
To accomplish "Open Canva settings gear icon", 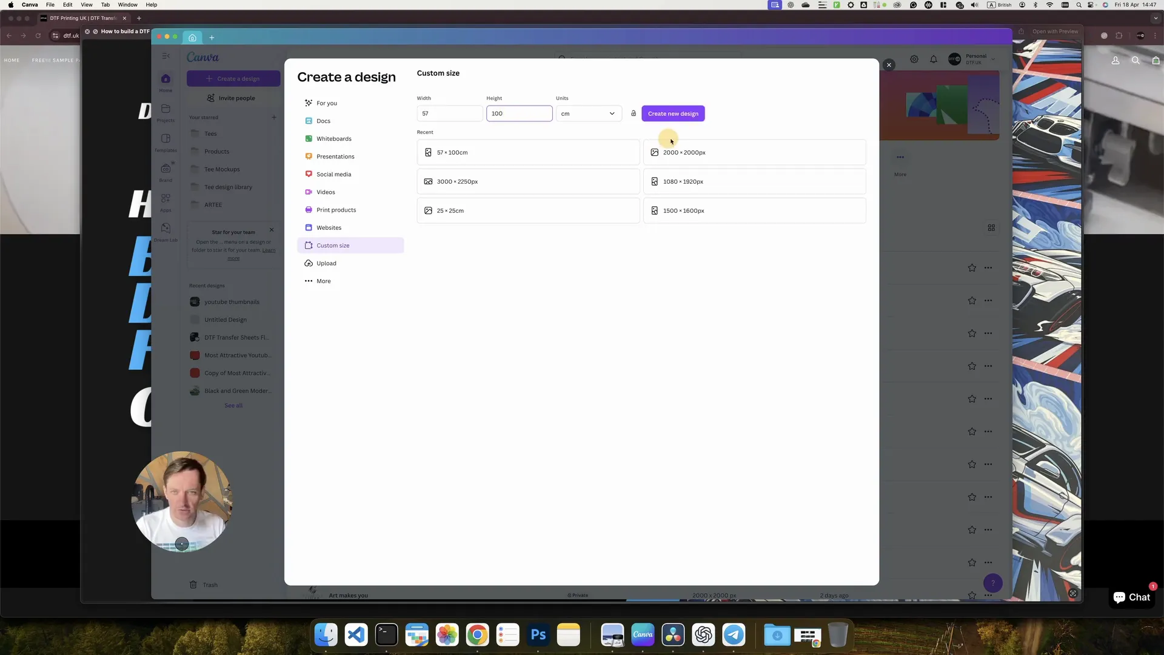I will pyautogui.click(x=914, y=59).
